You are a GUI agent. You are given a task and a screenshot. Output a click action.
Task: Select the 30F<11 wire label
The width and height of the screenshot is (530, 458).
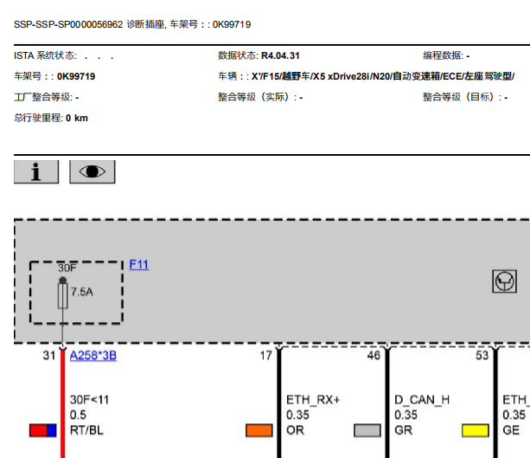point(90,400)
